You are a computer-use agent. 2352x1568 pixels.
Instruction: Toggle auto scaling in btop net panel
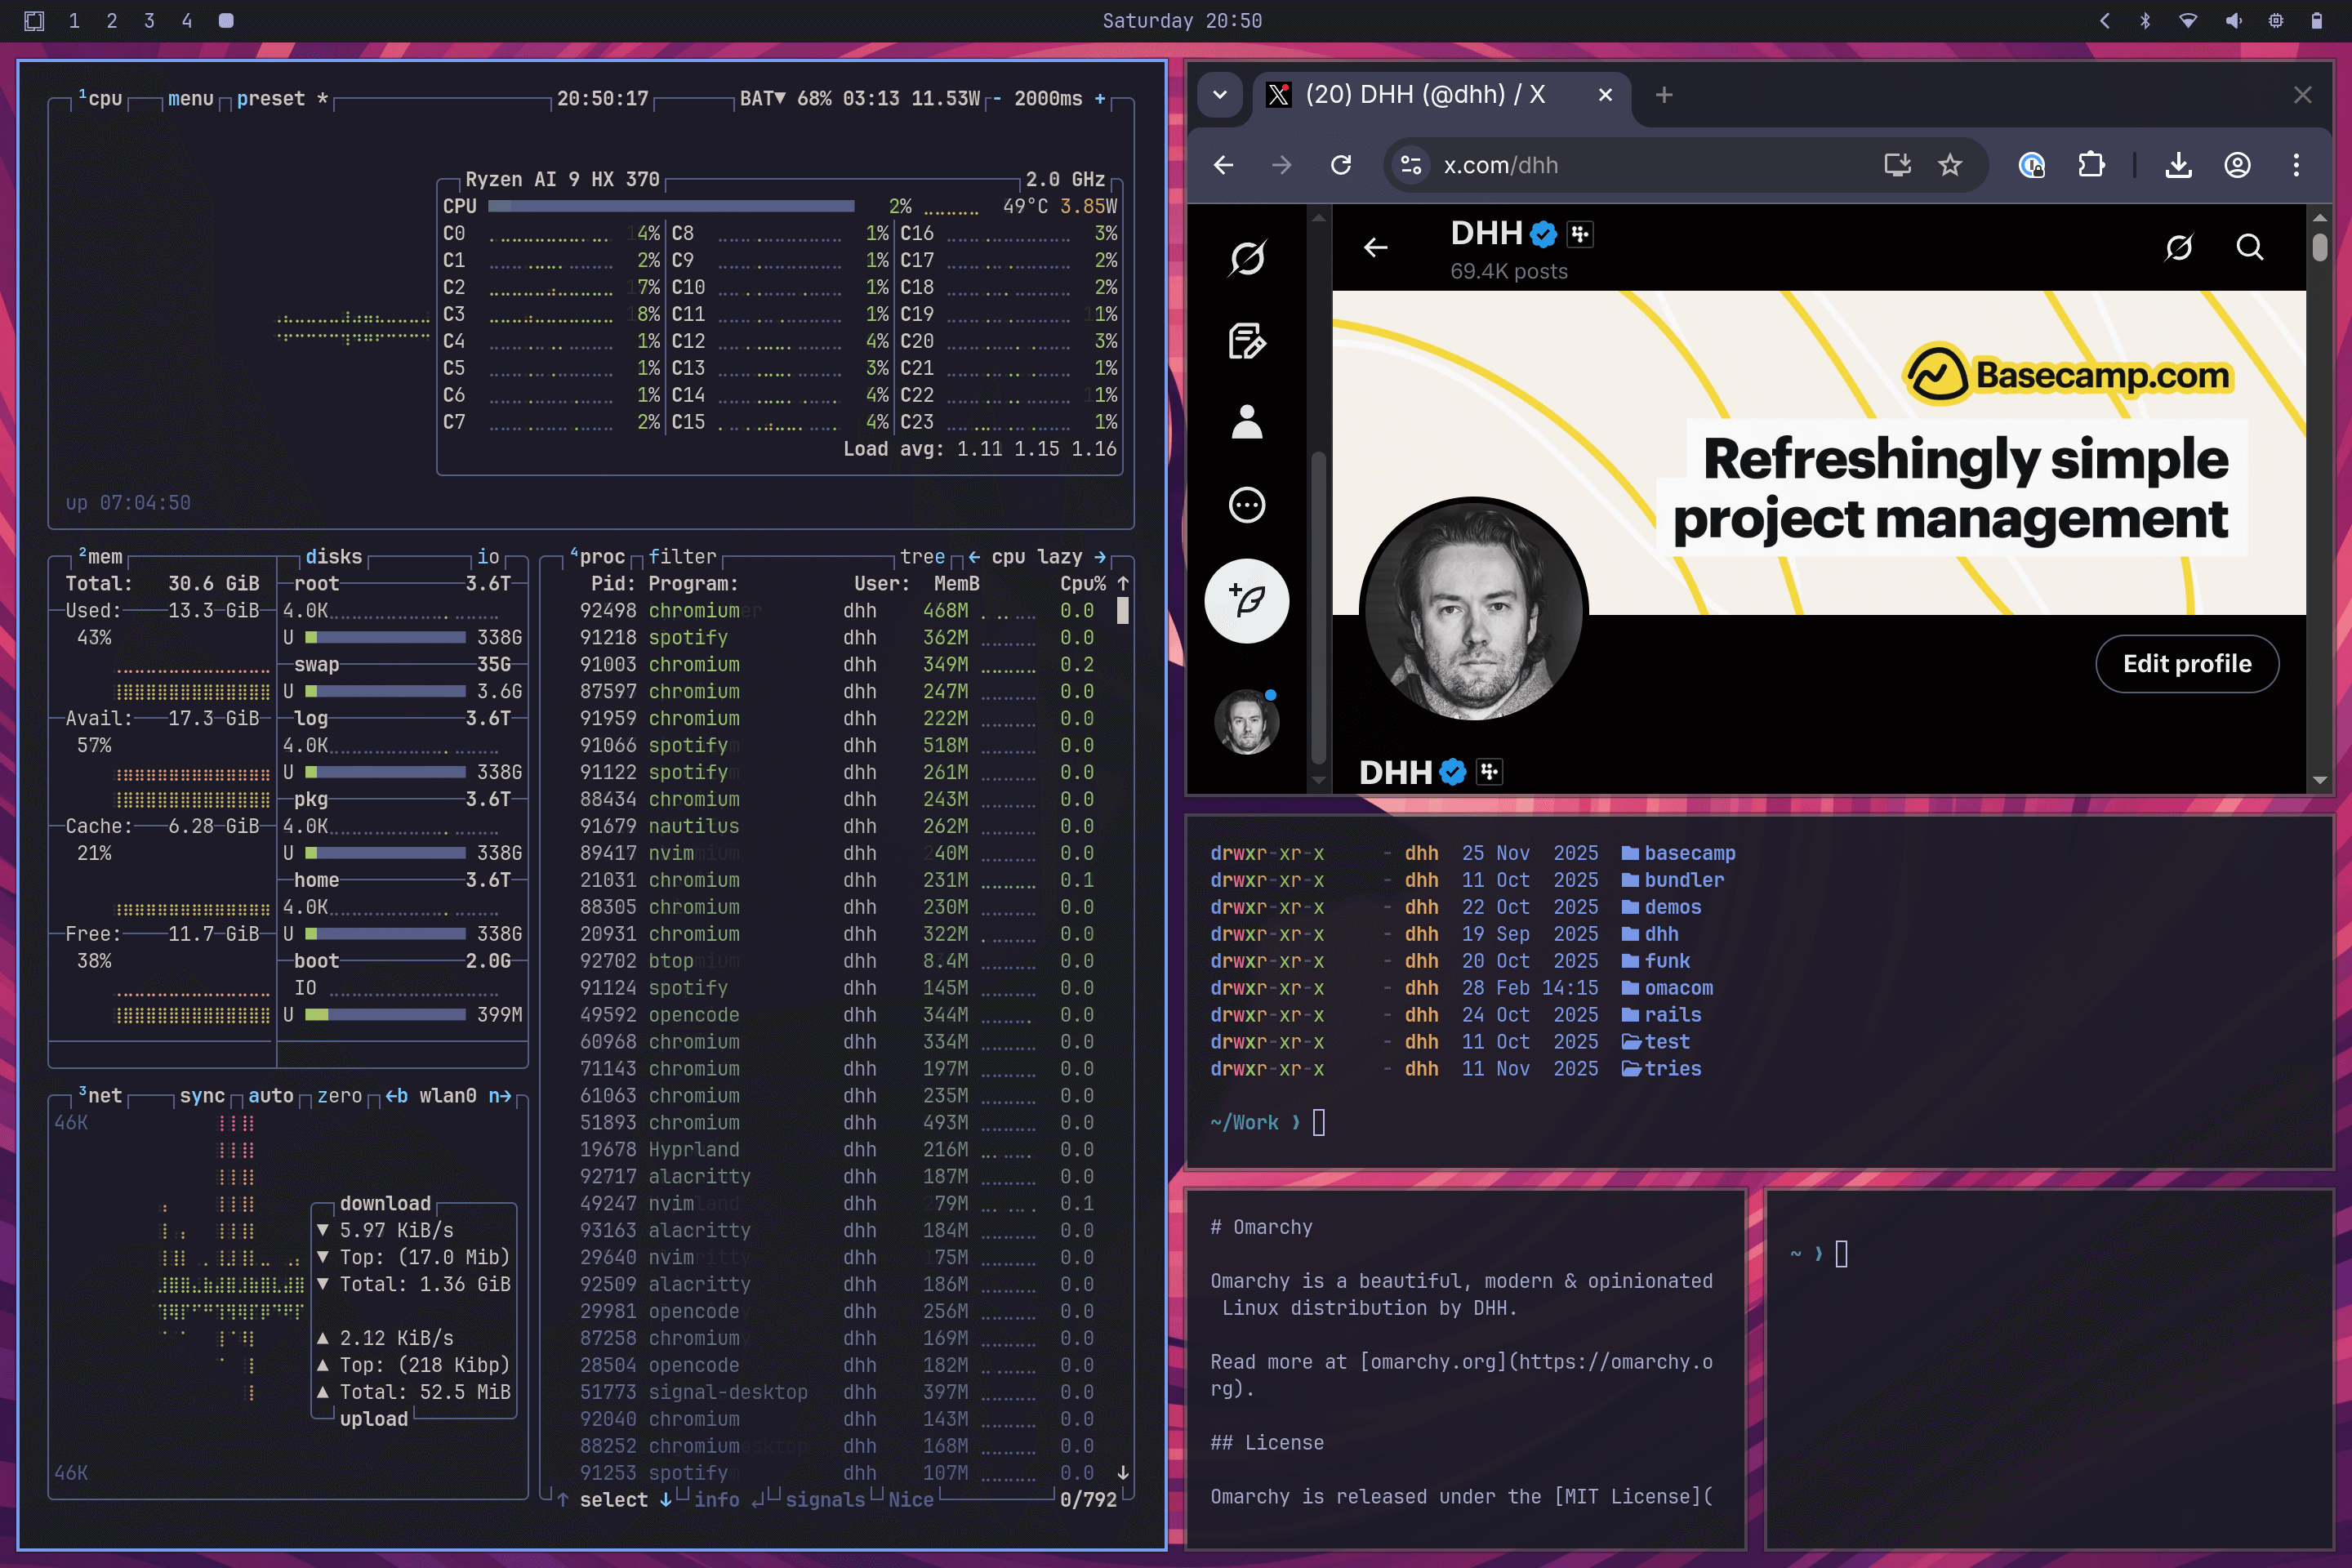[x=270, y=1096]
